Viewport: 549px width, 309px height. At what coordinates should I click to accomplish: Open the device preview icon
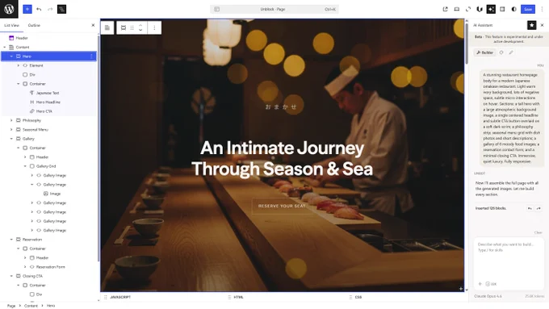click(x=457, y=9)
